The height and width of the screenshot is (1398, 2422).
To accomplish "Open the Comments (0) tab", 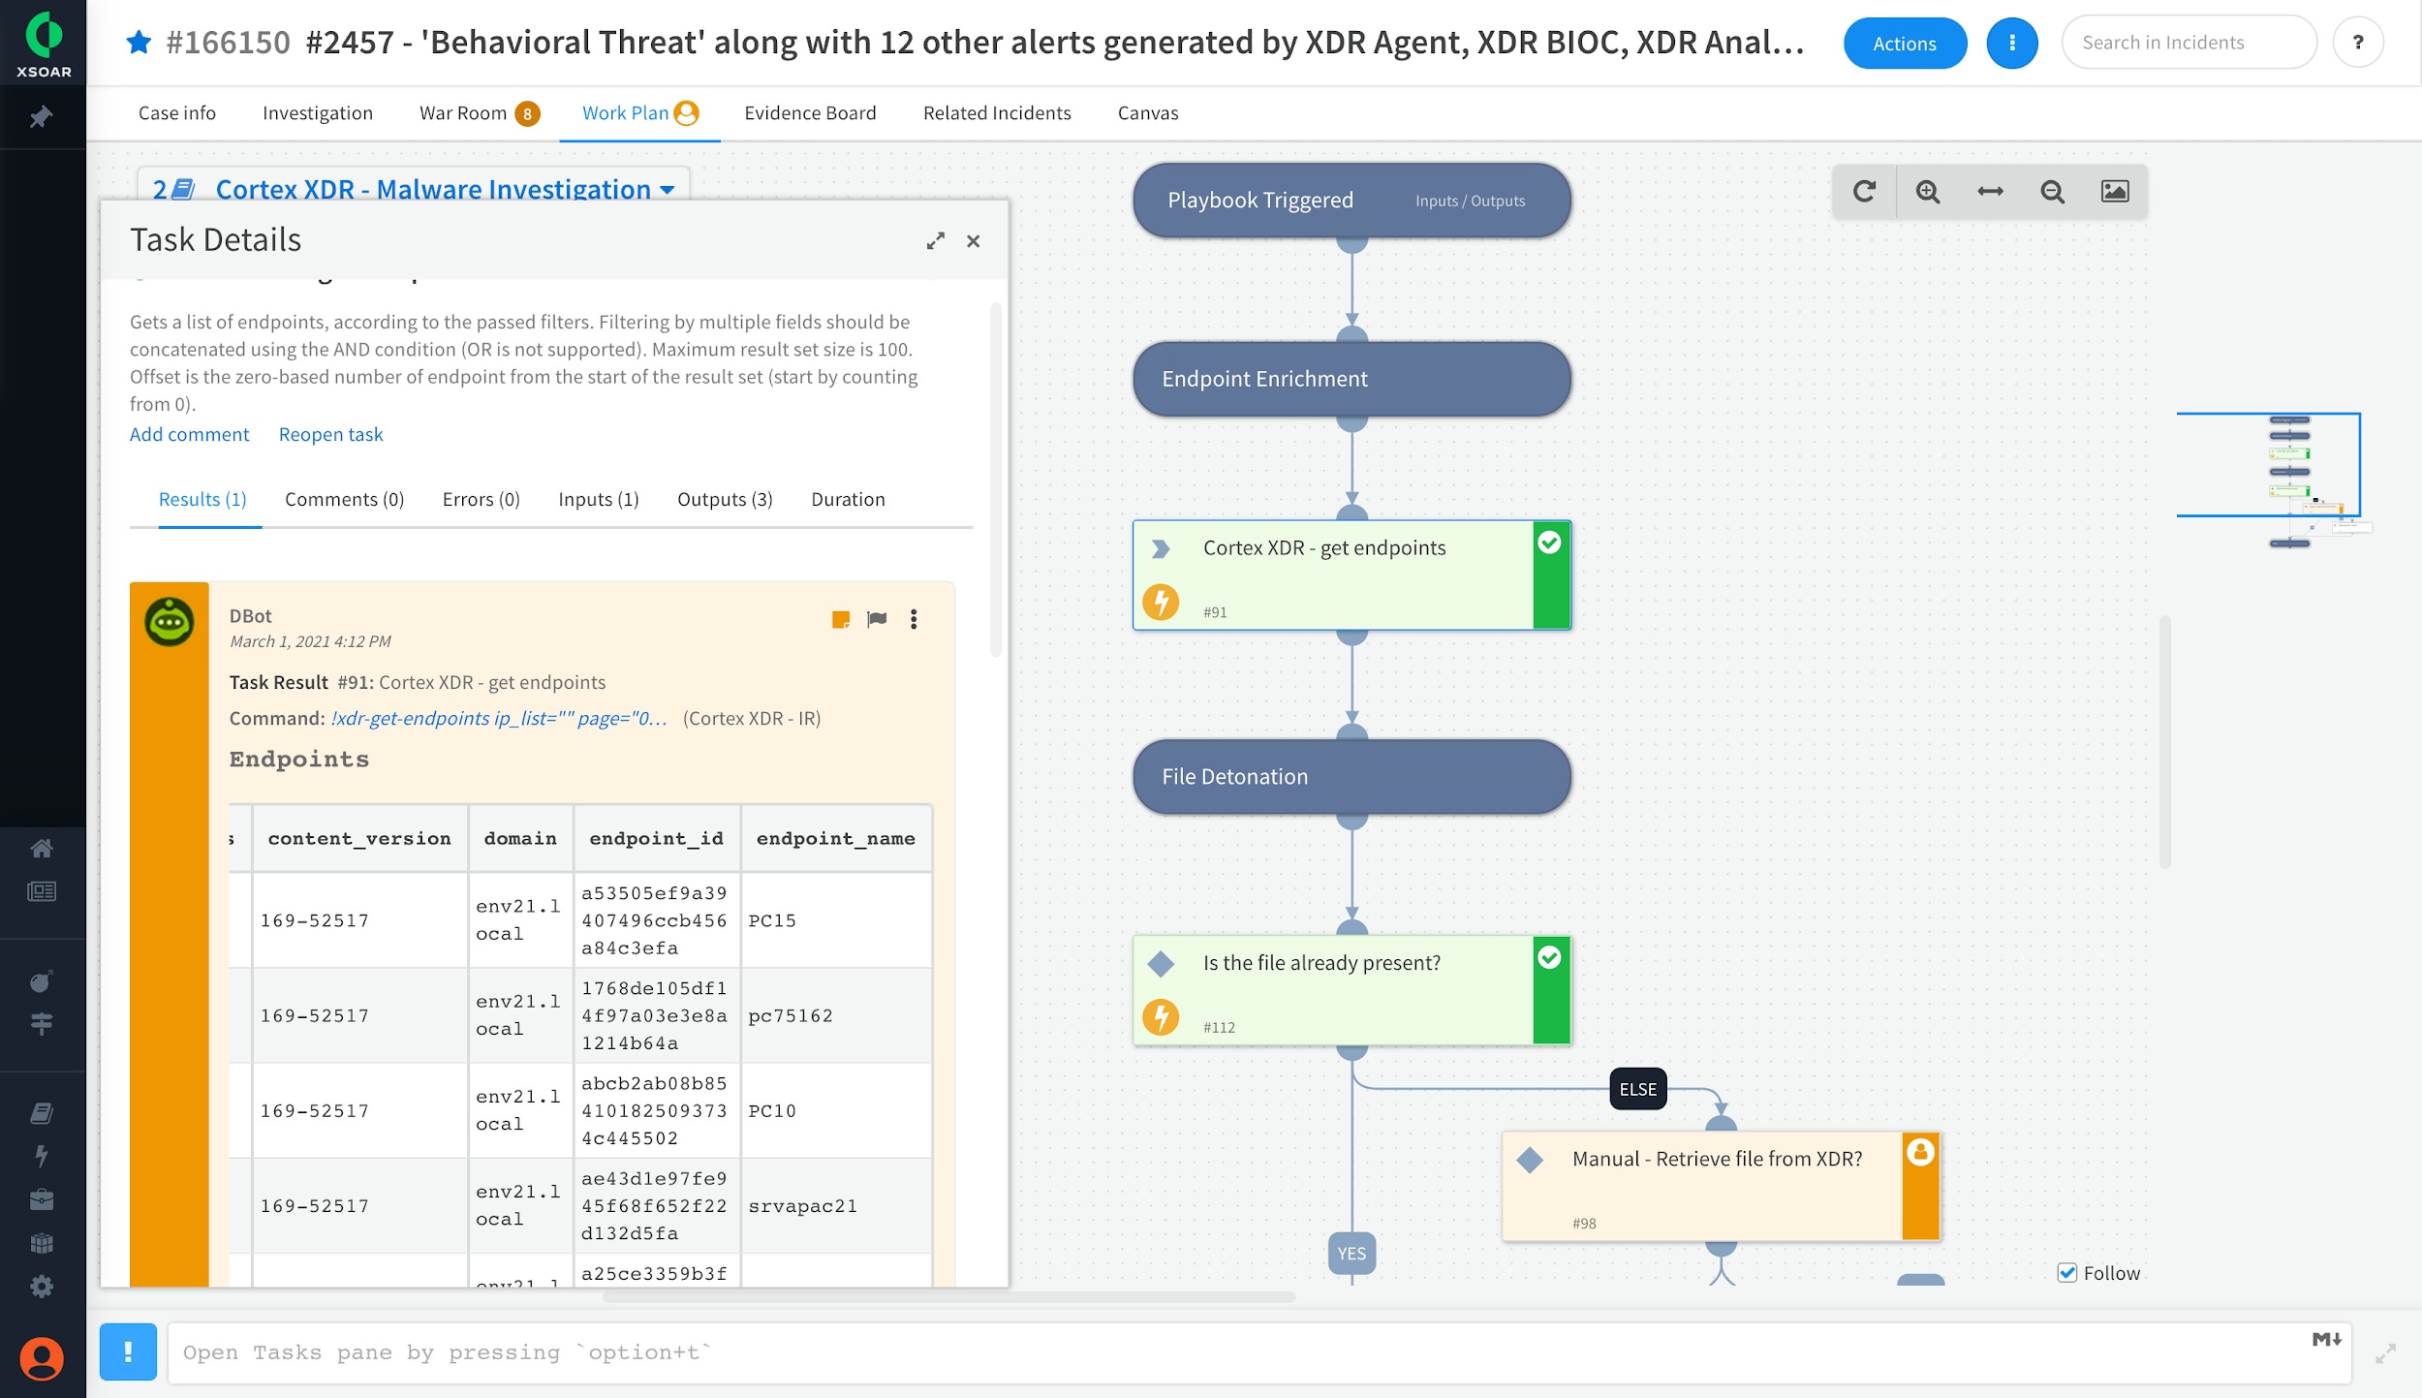I will click(x=344, y=499).
